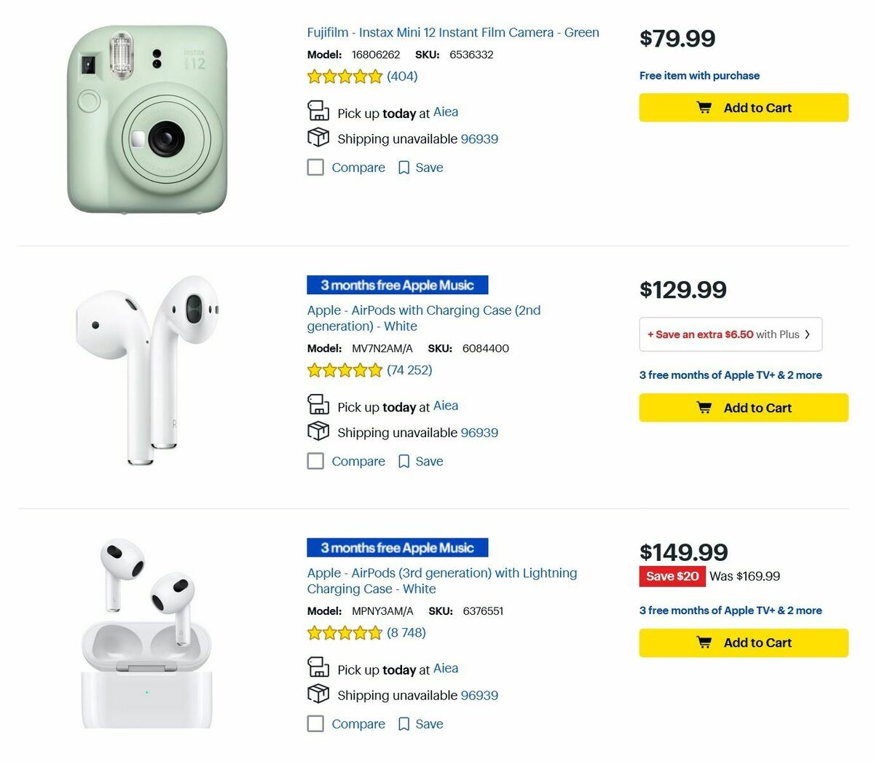874x762 pixels.
Task: Check the Compare box for AirPods 3rd generation
Action: click(315, 723)
